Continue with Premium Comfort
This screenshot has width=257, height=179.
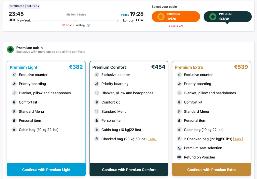pyautogui.click(x=129, y=169)
